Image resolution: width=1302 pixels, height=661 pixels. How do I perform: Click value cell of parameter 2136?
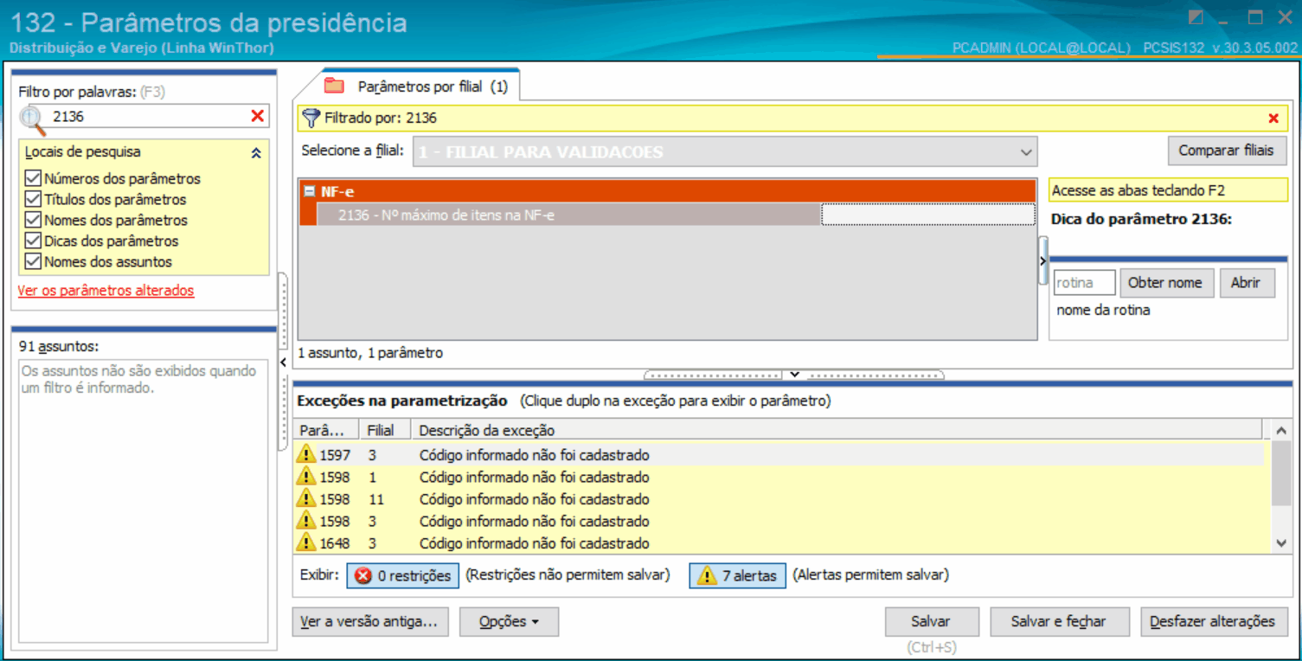coord(927,215)
